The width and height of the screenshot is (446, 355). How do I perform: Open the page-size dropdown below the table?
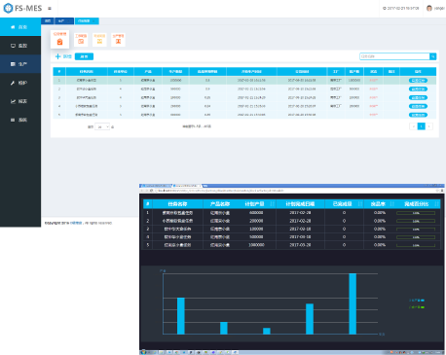point(102,126)
